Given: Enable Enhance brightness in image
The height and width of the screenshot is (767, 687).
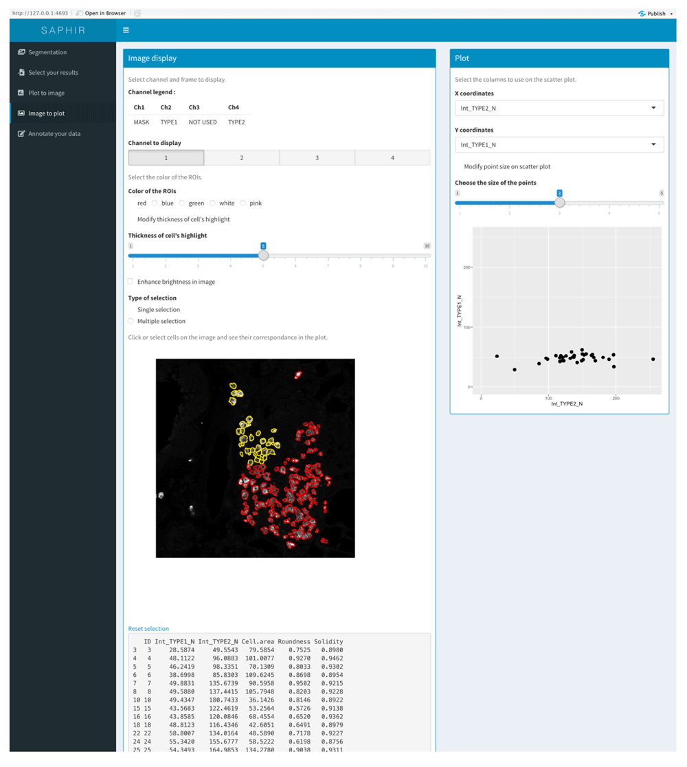Looking at the screenshot, I should (x=131, y=281).
